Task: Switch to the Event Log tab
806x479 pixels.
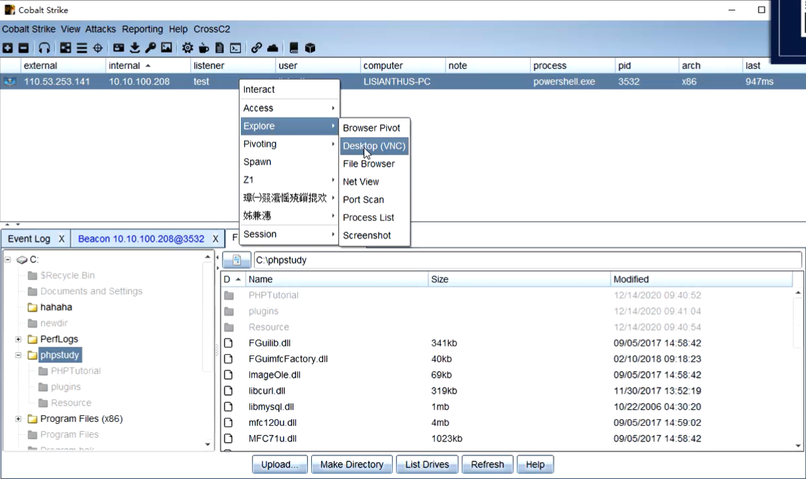Action: (29, 239)
